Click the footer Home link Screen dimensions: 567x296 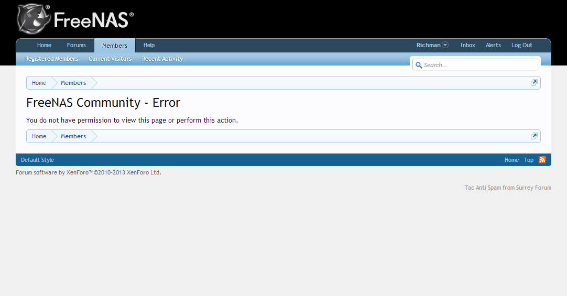511,160
